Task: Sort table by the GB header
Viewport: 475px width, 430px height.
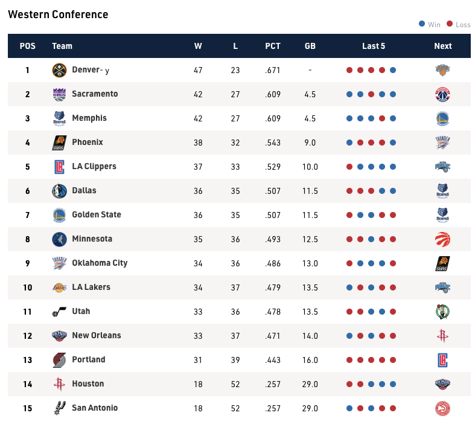Action: (x=310, y=46)
